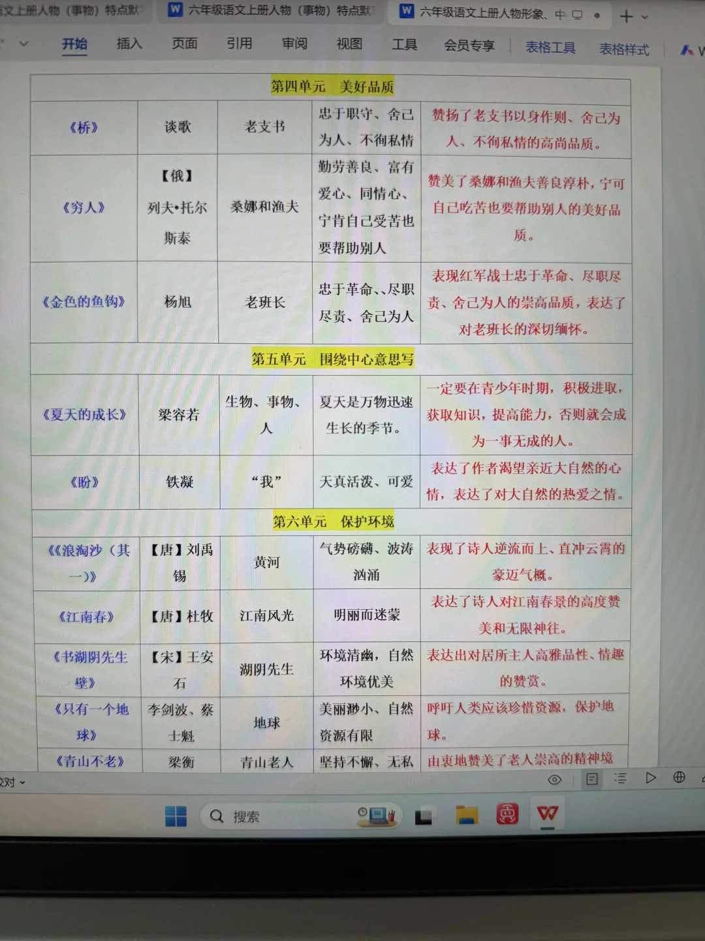Open the 表格样式 ribbon tab
705x941 pixels.
[x=624, y=49]
